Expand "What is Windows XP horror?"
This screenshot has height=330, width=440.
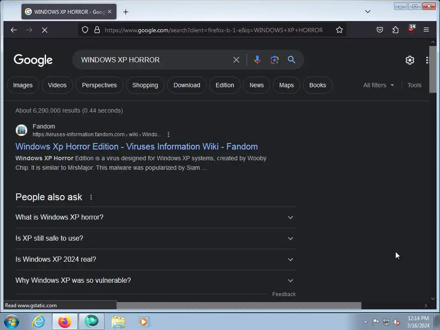pyautogui.click(x=156, y=217)
